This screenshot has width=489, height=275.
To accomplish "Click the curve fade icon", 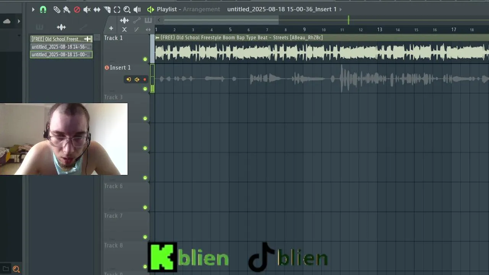I will click(x=136, y=29).
